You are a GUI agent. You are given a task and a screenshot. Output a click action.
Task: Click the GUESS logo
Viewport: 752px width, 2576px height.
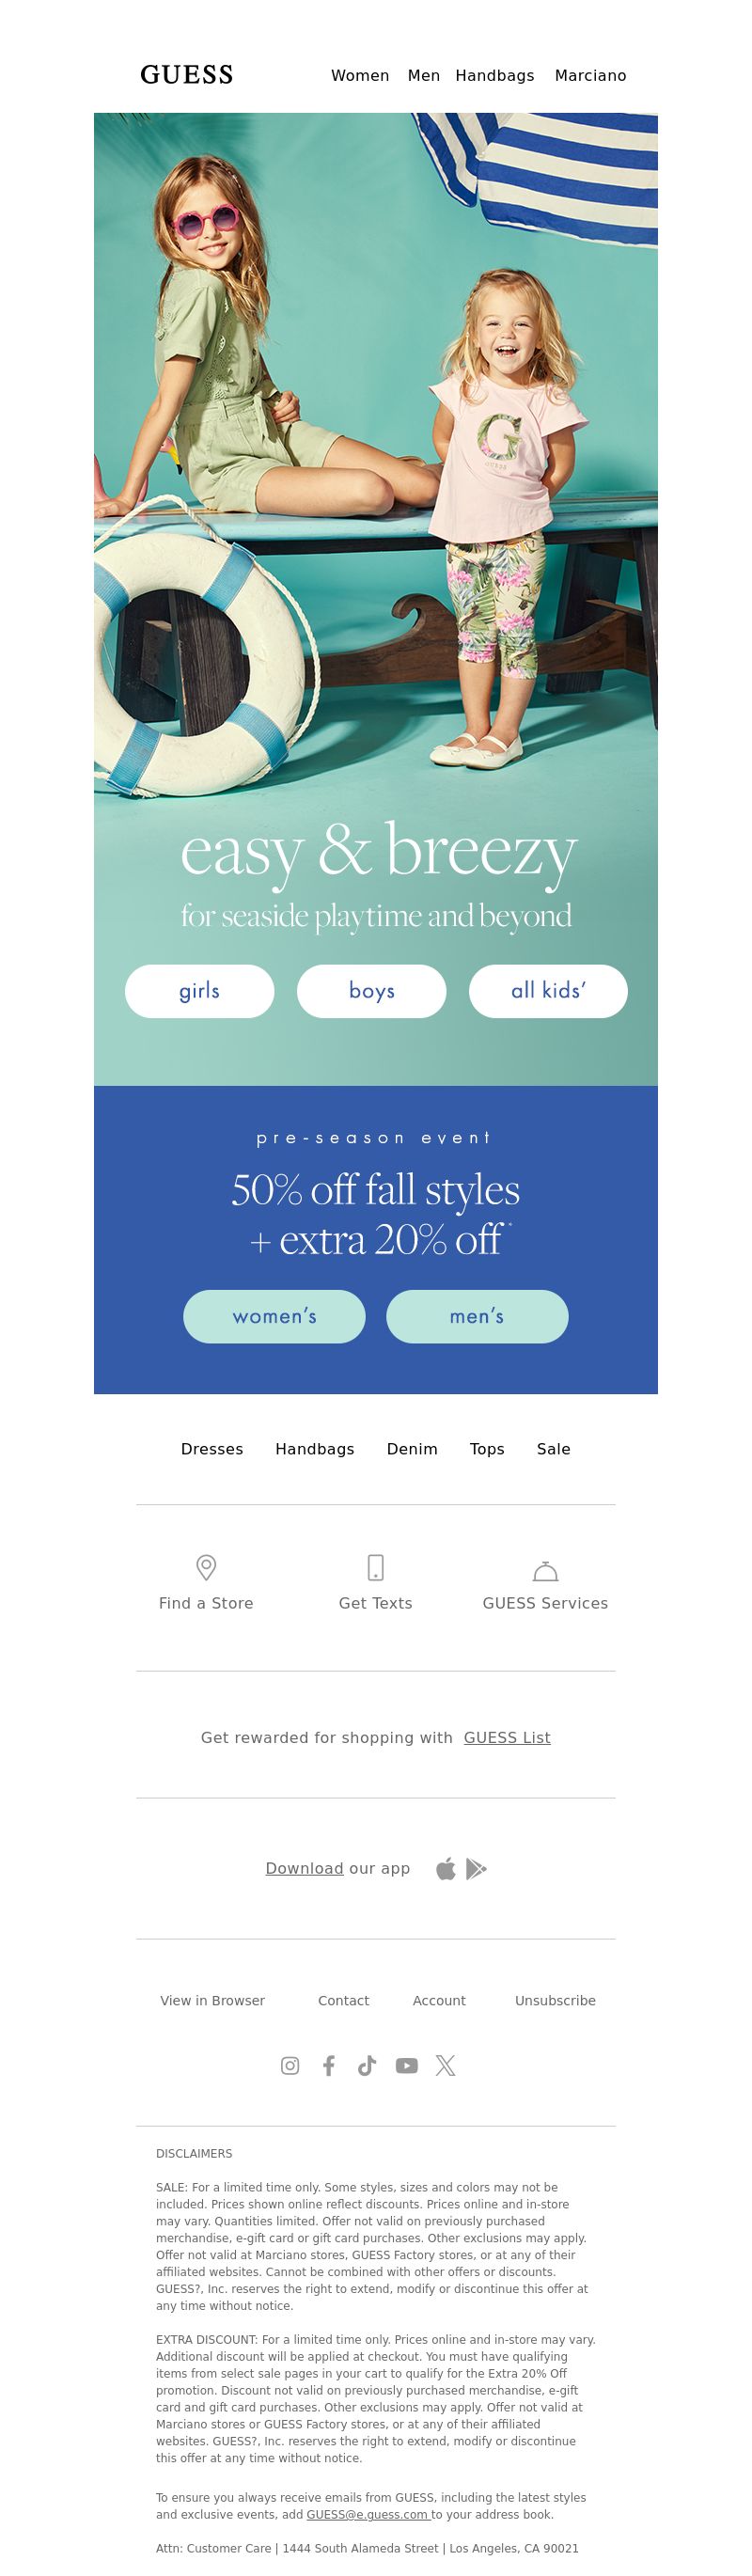pos(187,75)
